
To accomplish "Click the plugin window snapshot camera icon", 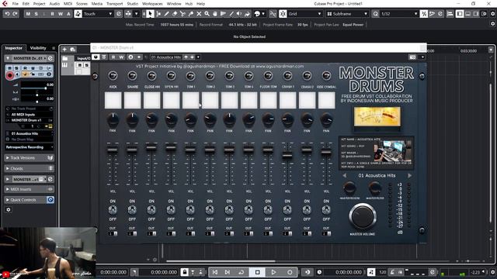I will pyautogui.click(x=412, y=57).
